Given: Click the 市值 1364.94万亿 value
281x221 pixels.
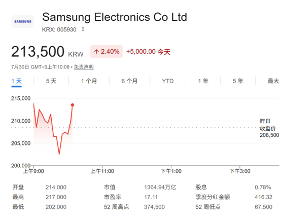Looking at the screenshot, I should 160,188.
